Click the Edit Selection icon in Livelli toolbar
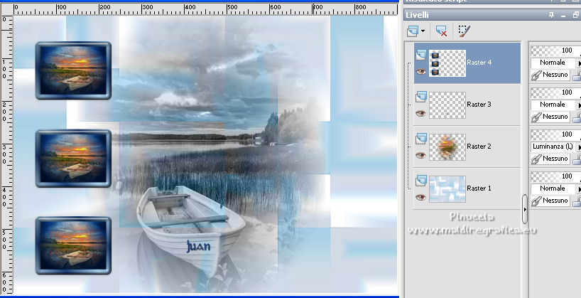This screenshot has height=298, width=581. click(x=464, y=31)
